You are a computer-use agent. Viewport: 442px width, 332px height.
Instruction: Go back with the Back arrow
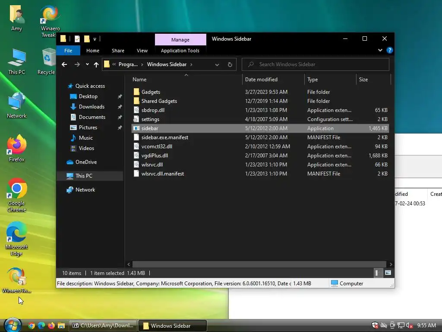[64, 64]
